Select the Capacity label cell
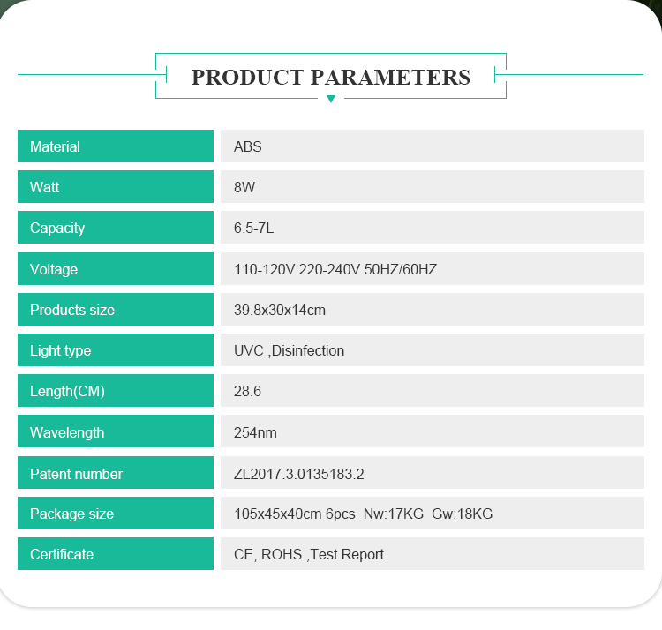This screenshot has width=662, height=630. (116, 228)
